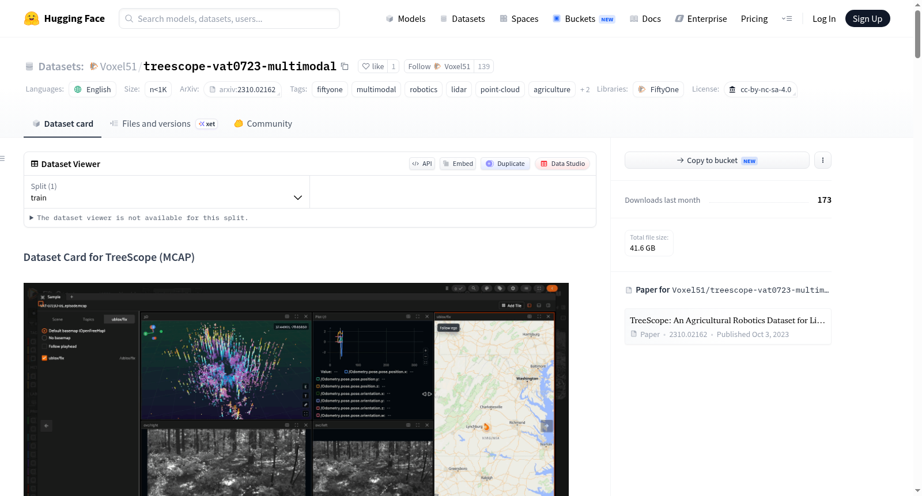Open the TreeScope paper card
922x496 pixels.
728,327
